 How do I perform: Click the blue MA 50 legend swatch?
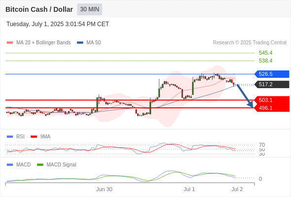[80, 43]
